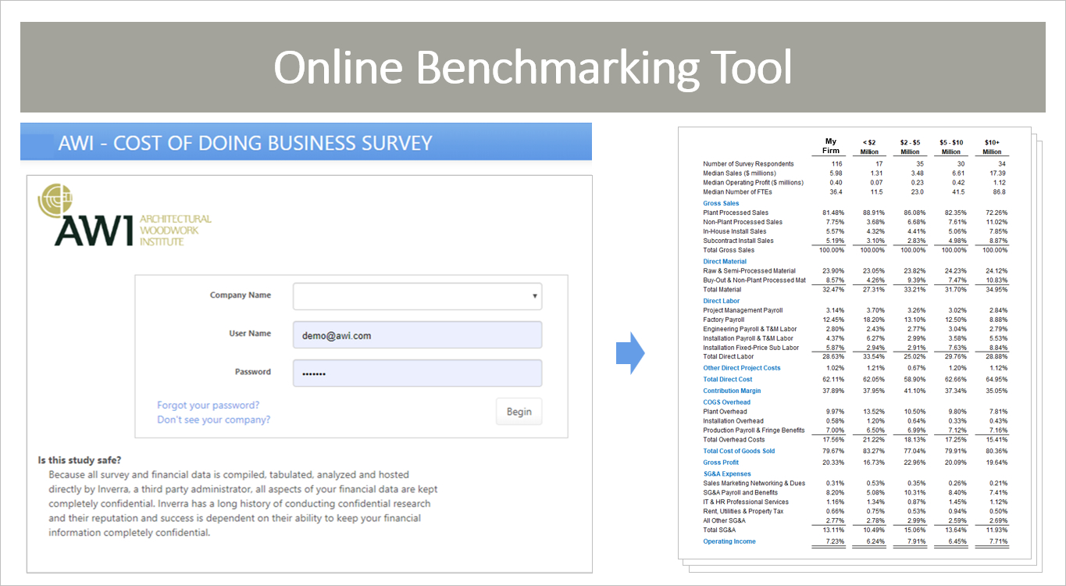
Task: Click the 'Number of Survey Respondents' row label
Action: point(748,164)
